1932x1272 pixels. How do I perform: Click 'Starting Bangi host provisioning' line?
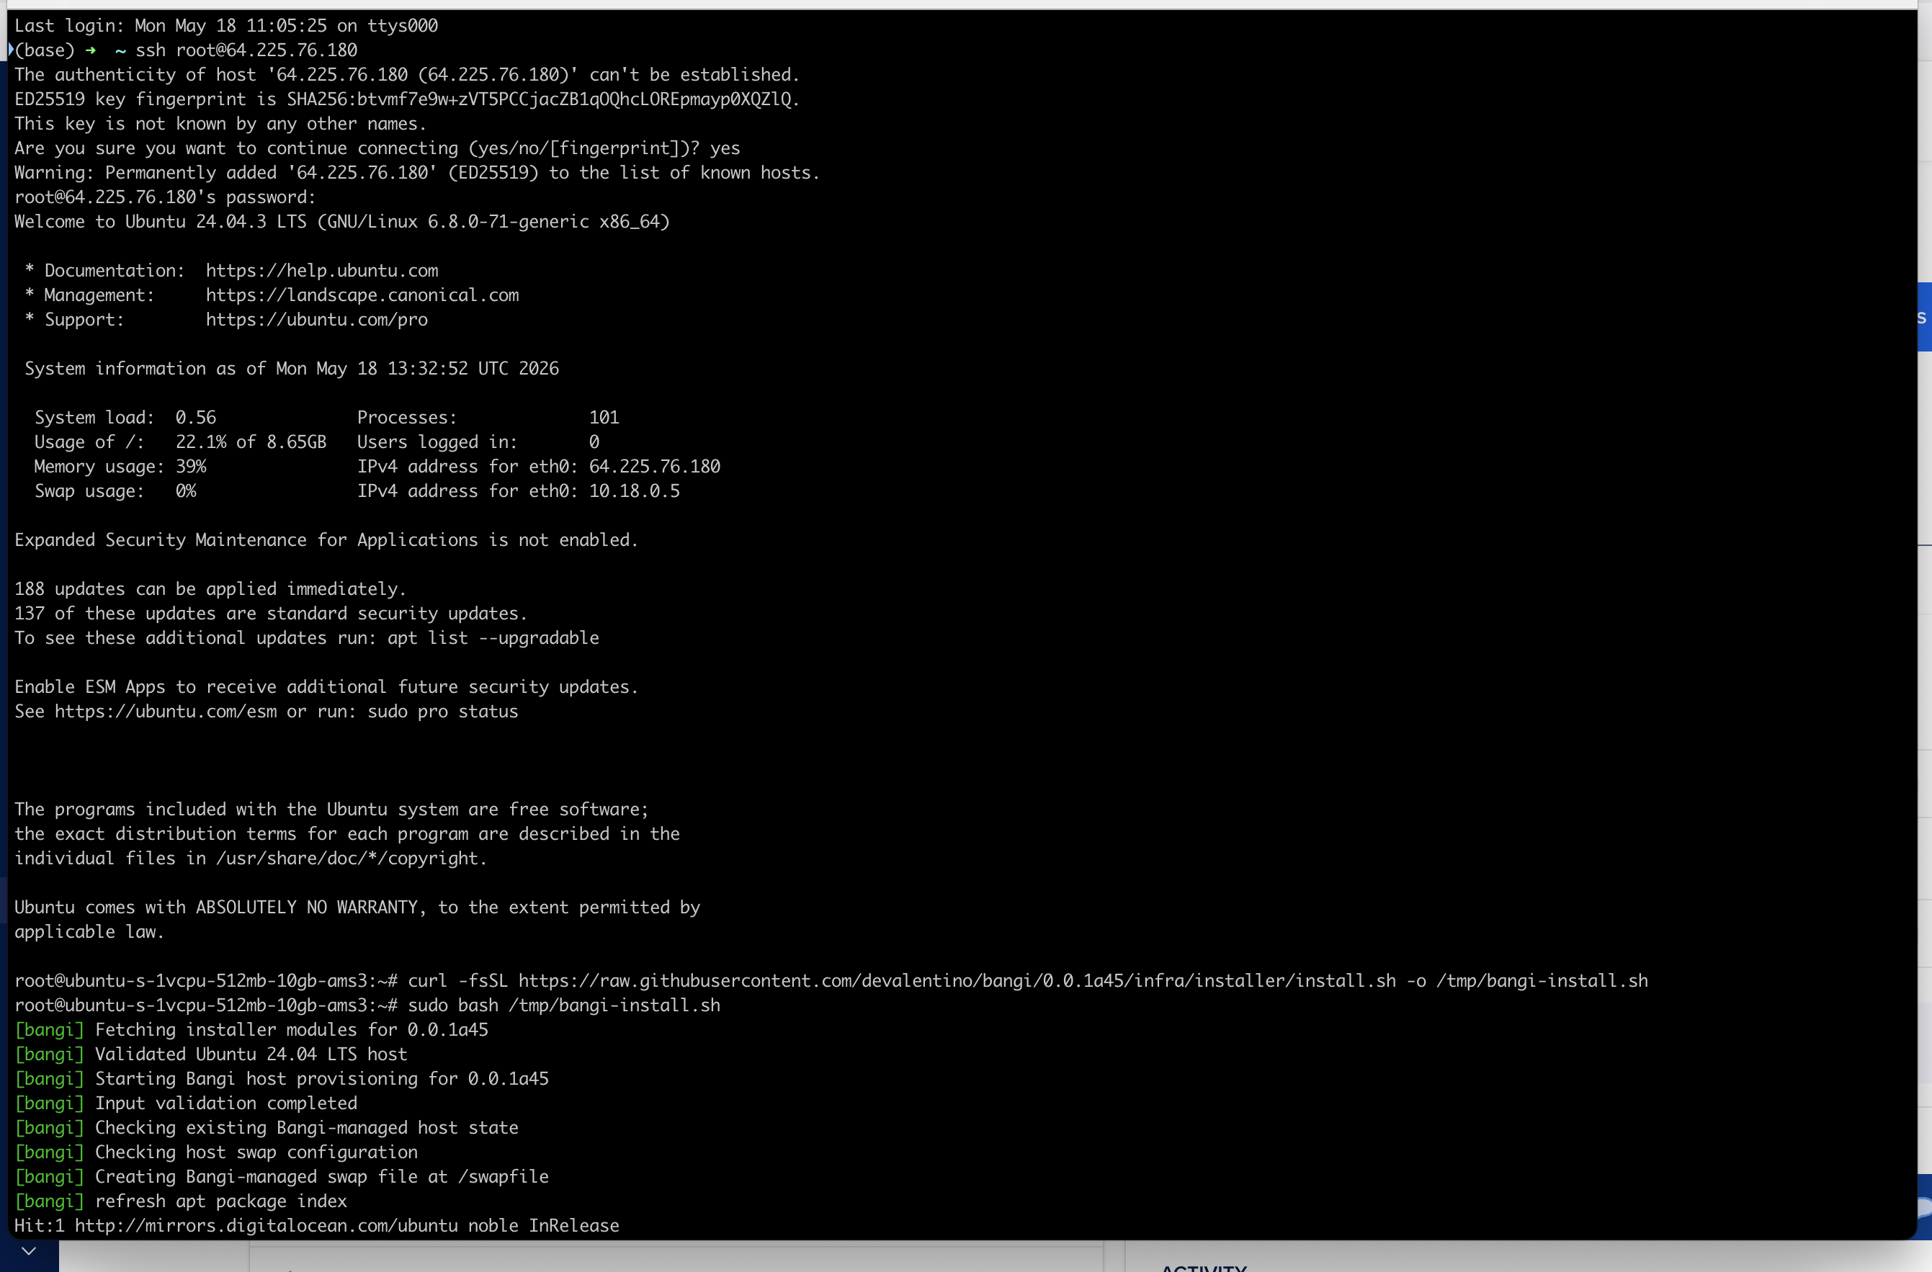coord(282,1079)
